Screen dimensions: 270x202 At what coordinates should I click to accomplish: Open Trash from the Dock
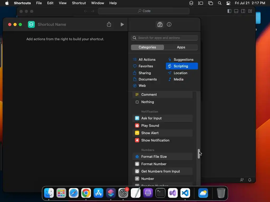[221, 193]
